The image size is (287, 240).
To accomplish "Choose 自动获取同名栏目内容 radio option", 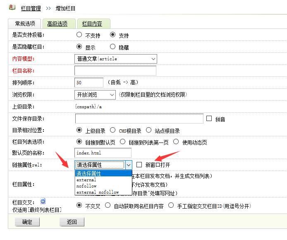I will 108,205.
